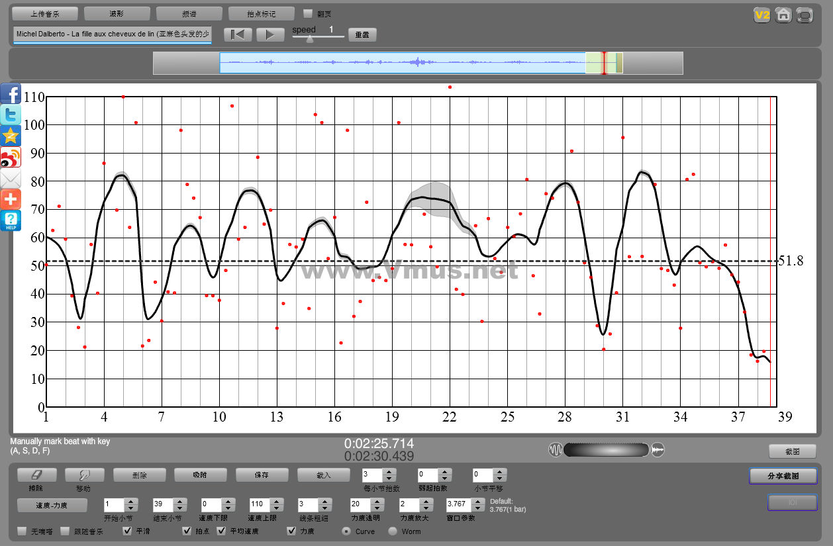The height and width of the screenshot is (546, 833).
Task: Select the eraser (擦除) tool
Action: [x=36, y=475]
